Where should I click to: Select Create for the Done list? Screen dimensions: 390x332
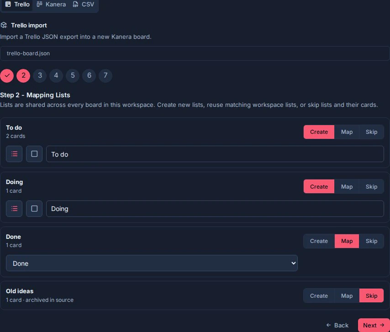coord(319,241)
